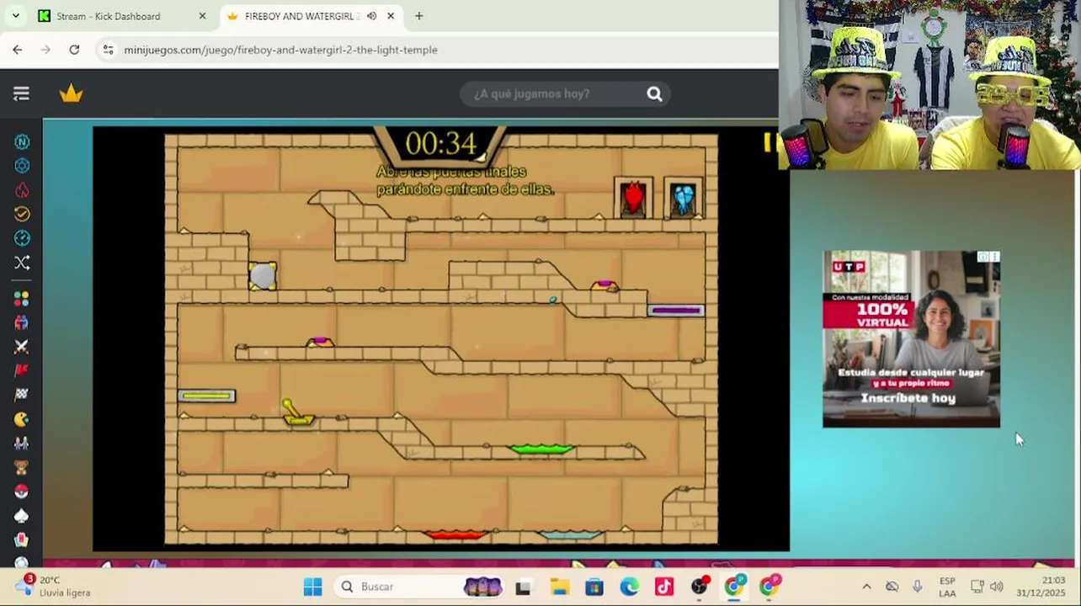1081x606 pixels.
Task: Mute audio on the Fireboy tab
Action: pyautogui.click(x=372, y=16)
